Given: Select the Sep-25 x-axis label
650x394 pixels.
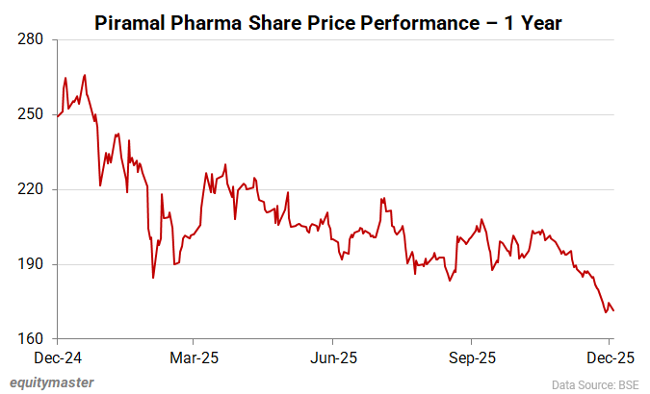Looking at the screenshot, I should coord(471,357).
